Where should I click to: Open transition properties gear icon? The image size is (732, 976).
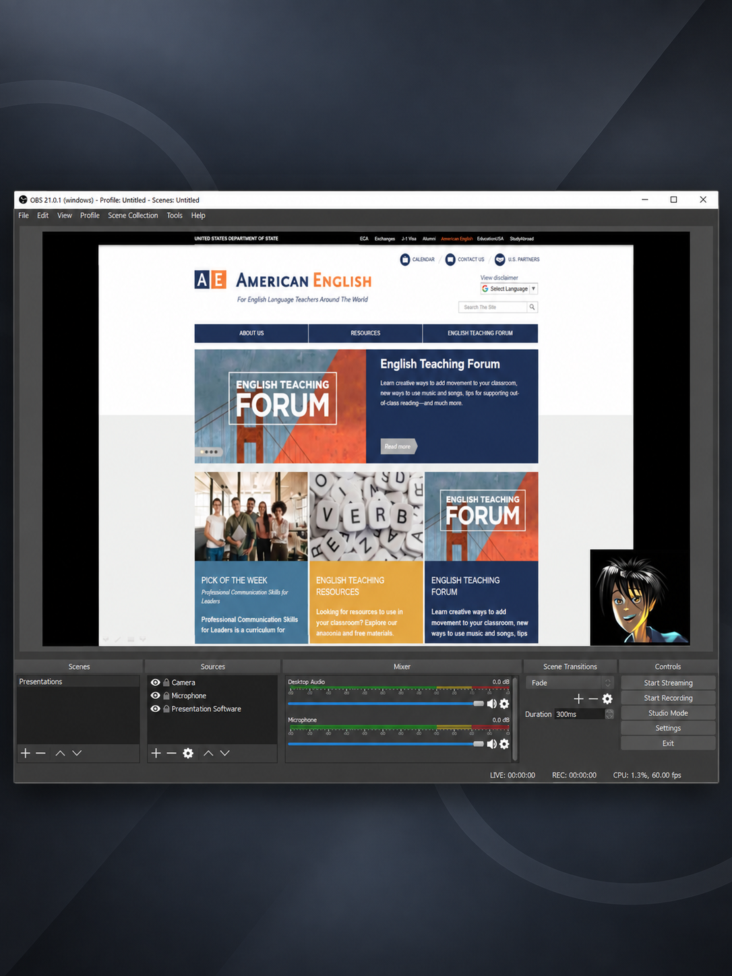[607, 699]
